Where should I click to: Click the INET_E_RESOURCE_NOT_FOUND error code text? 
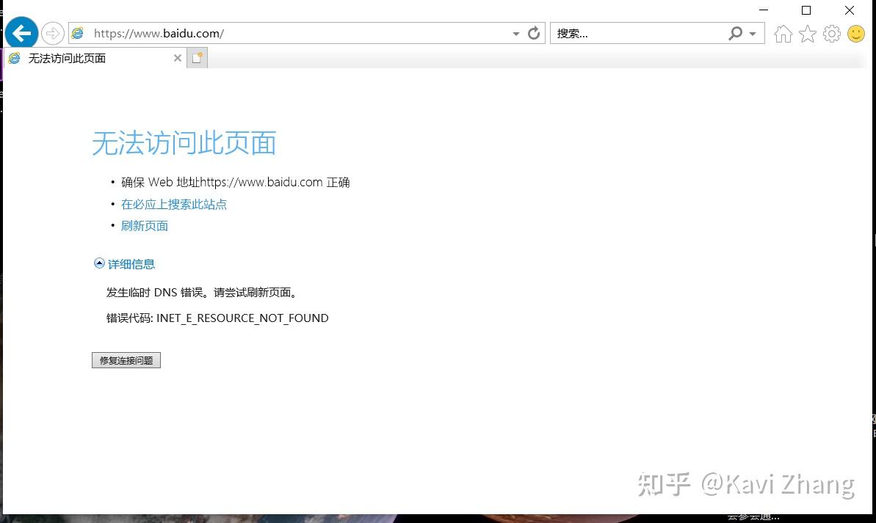(242, 318)
